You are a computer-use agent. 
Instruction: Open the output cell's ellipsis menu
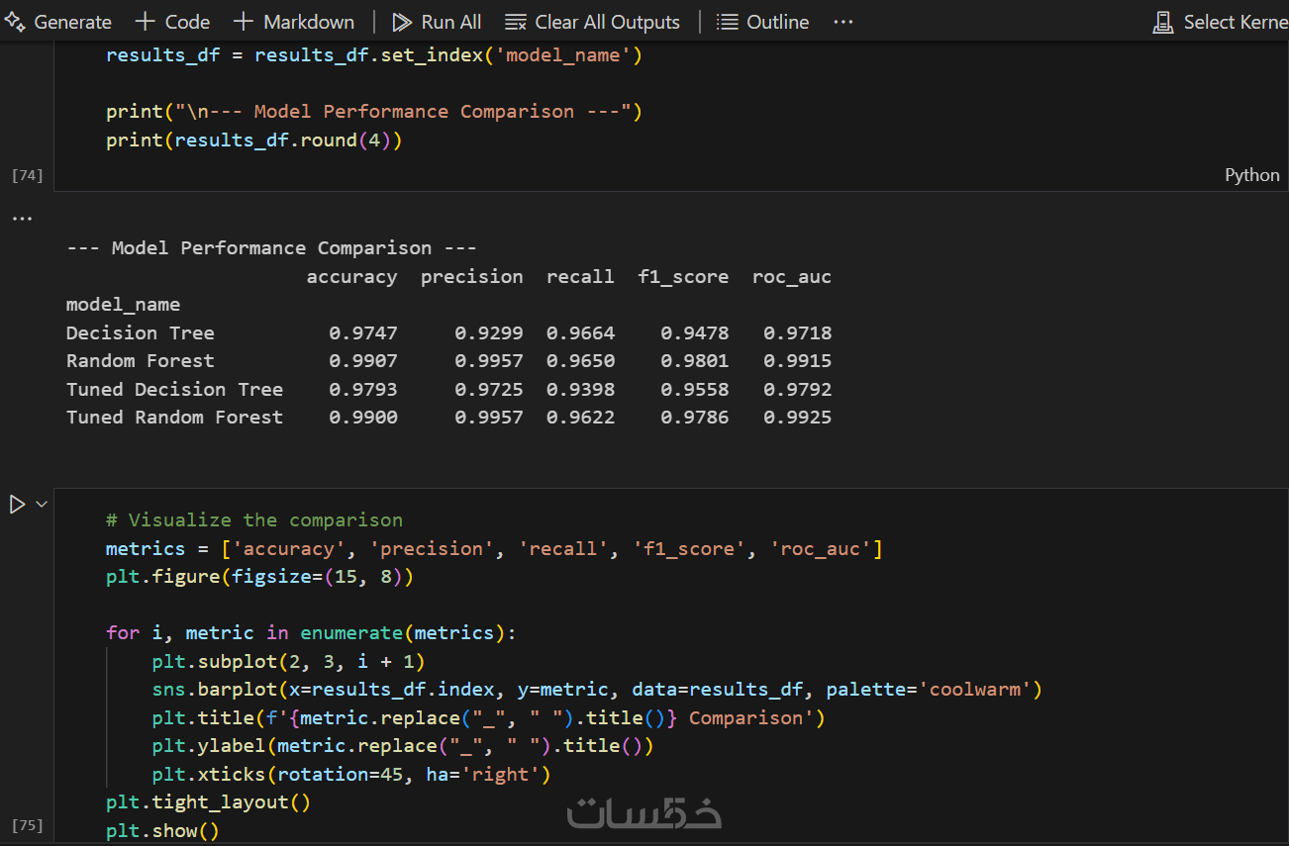(x=21, y=218)
